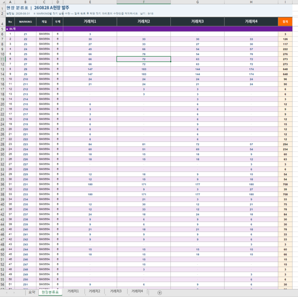
Task: Select row 36 header
Action: [3, 184]
